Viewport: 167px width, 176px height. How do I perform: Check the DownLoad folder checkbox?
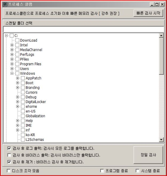click(x=17, y=40)
